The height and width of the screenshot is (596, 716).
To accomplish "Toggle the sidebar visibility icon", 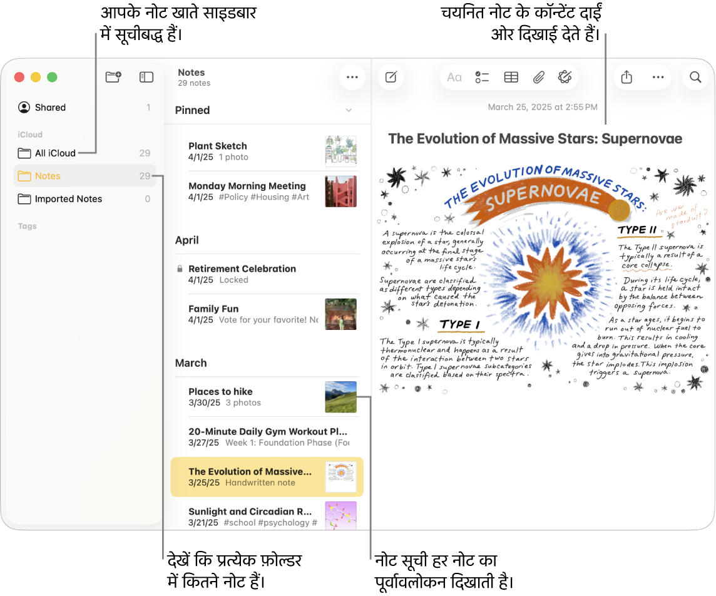I will pyautogui.click(x=146, y=77).
